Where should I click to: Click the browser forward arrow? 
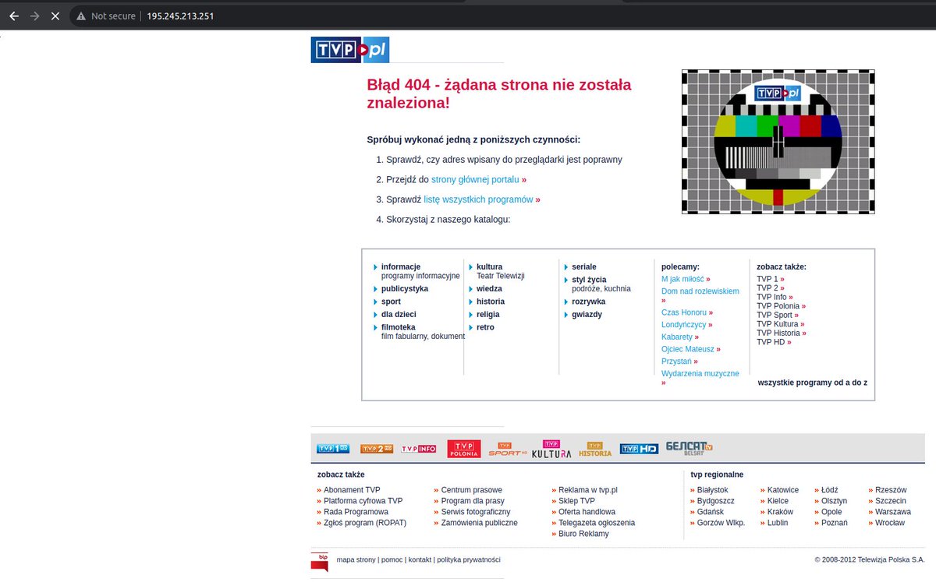click(34, 16)
